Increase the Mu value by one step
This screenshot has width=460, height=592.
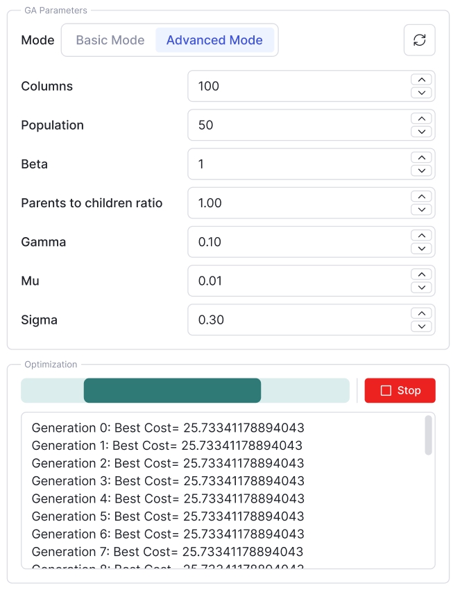(420, 274)
